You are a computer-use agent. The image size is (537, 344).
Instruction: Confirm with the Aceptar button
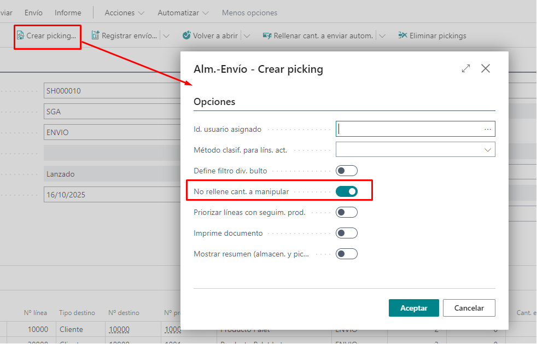pyautogui.click(x=414, y=308)
